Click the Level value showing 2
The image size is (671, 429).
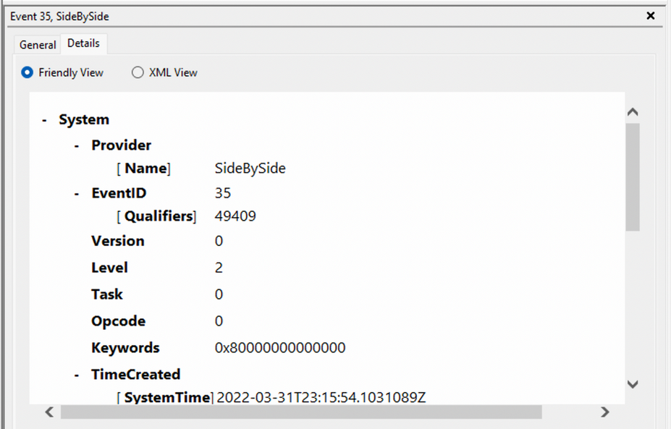pos(219,268)
